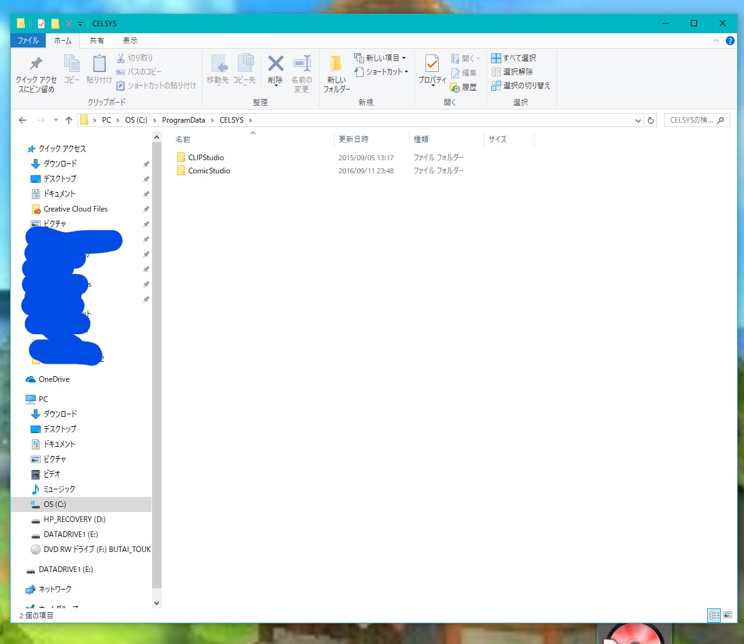Viewport: 744px width, 644px height.
Task: Open the recent locations dropdown arrow
Action: click(x=56, y=120)
